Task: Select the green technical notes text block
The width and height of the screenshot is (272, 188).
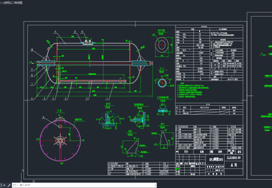Action: (193, 90)
